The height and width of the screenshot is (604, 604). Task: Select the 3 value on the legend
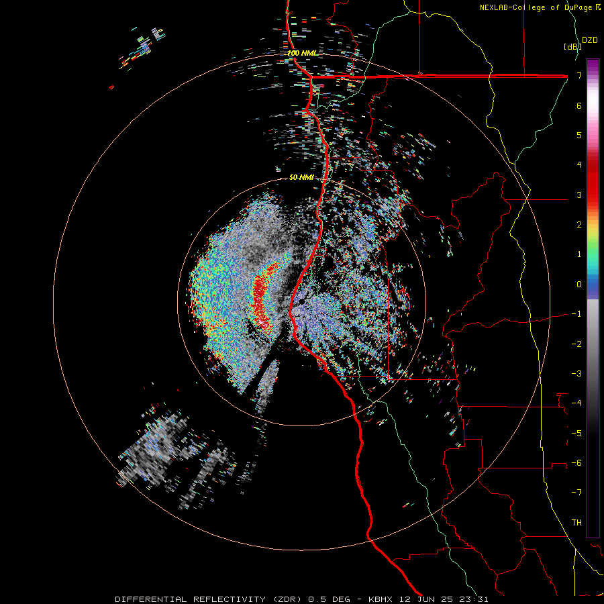coord(579,195)
